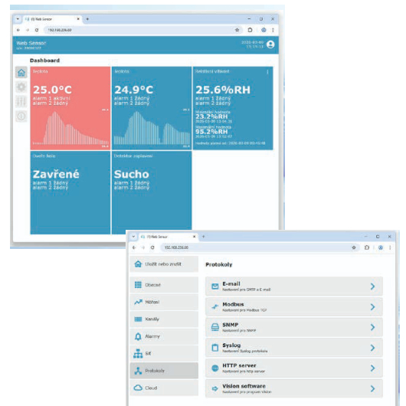Select the Kanály menu item

164,319
